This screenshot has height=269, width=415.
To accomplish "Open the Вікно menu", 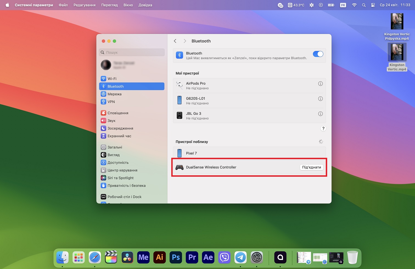I will click(x=128, y=5).
